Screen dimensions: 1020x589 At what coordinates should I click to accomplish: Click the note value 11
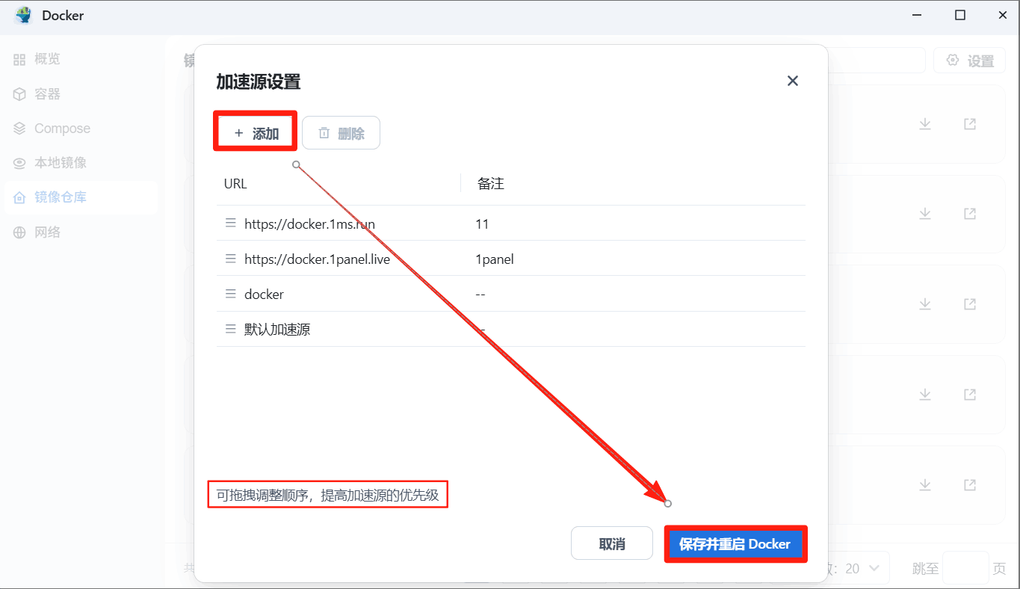(x=481, y=223)
